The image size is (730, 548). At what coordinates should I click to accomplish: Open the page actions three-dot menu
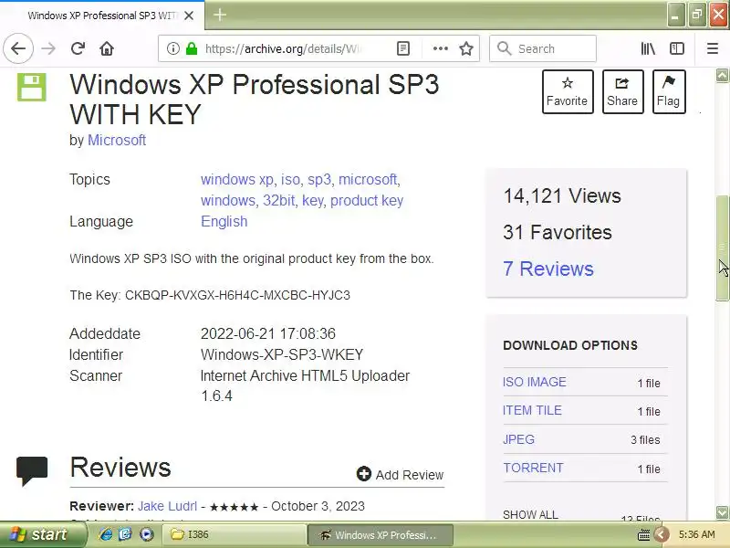(441, 48)
